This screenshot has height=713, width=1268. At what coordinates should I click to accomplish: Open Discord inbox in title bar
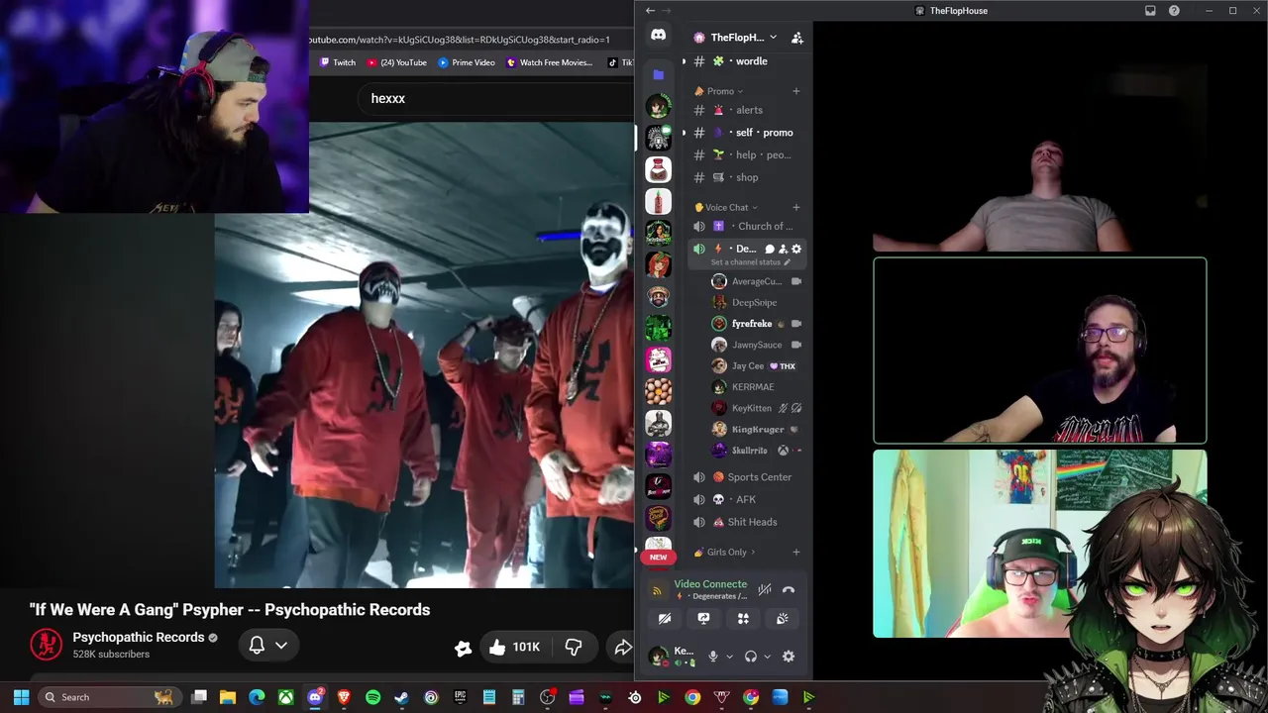(x=1150, y=11)
